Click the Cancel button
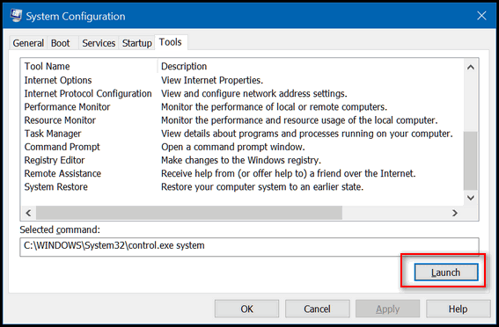The height and width of the screenshot is (327, 499). 318,309
